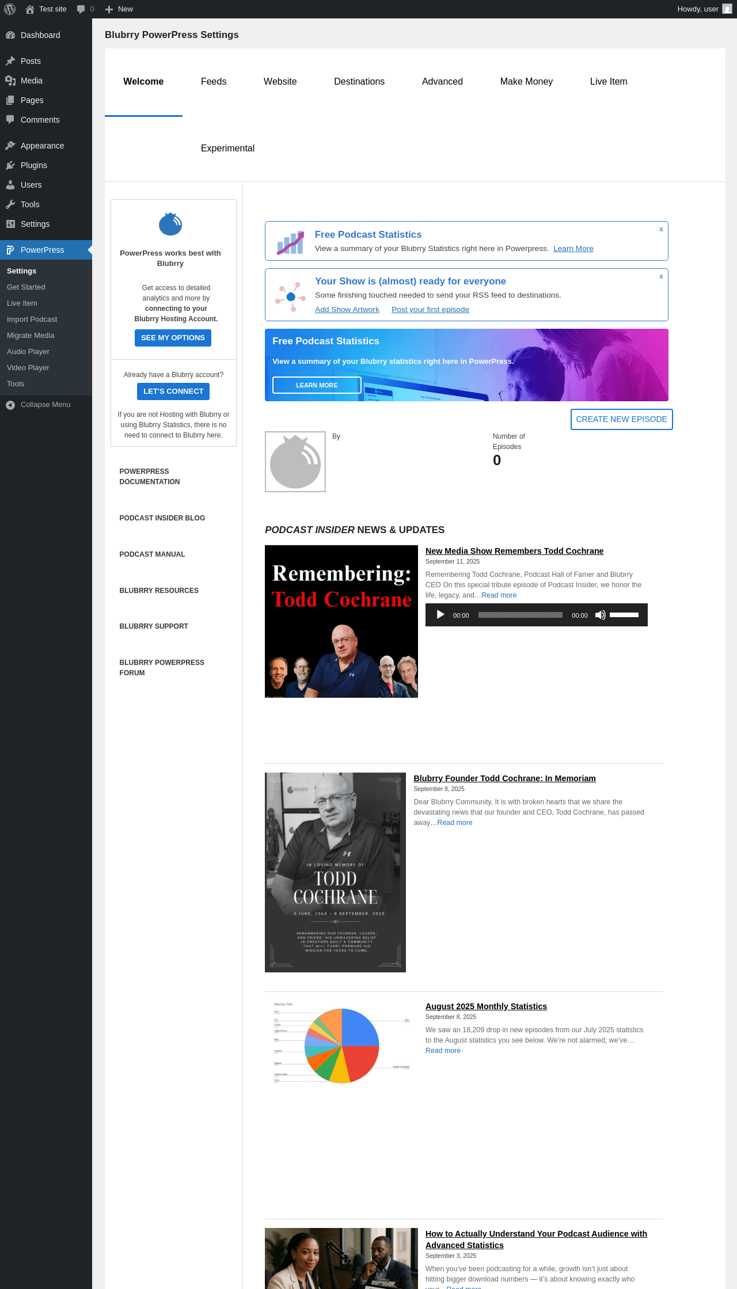This screenshot has width=737, height=1289.
Task: Open the Tools wrench icon
Action: click(10, 204)
